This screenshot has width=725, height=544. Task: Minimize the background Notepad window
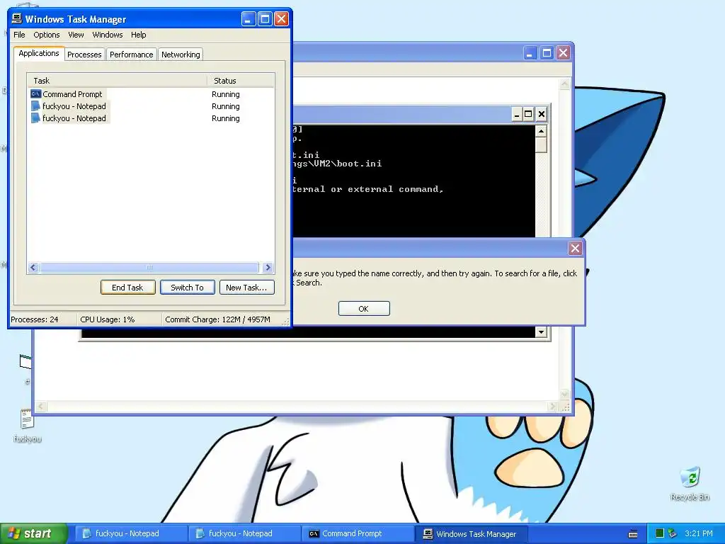[x=530, y=53]
